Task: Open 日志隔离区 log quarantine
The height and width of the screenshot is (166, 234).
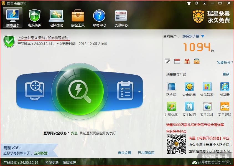Action: [x=146, y=153]
